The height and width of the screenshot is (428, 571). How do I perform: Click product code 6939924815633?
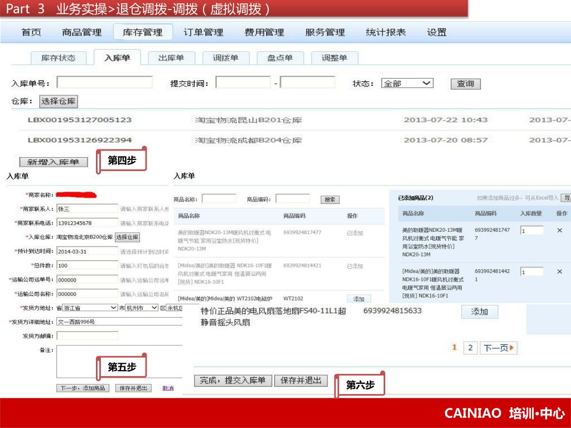(x=393, y=310)
